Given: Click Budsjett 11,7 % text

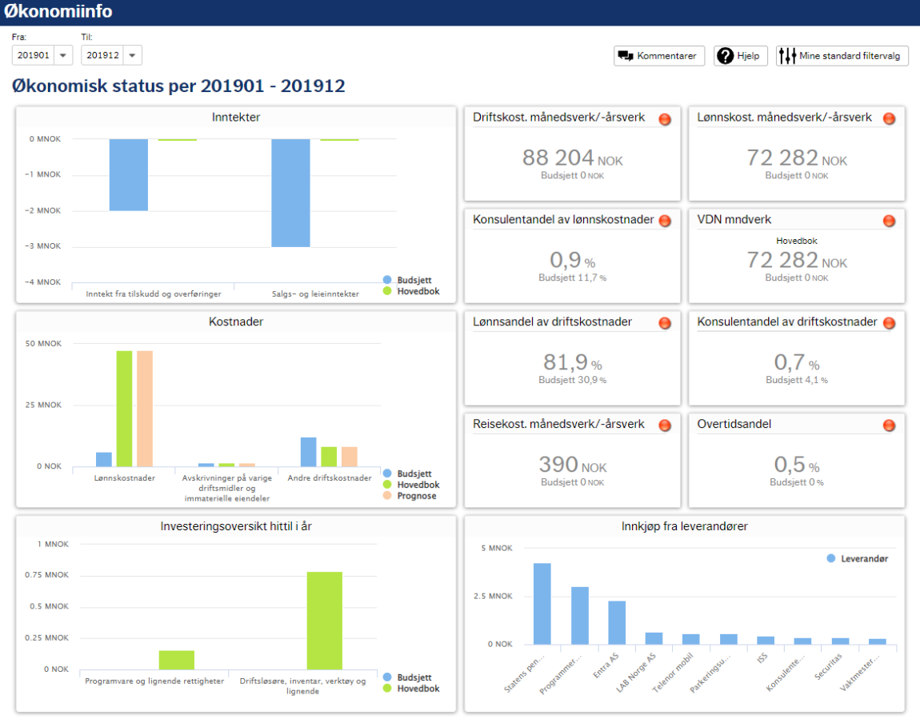Looking at the screenshot, I should pos(572,278).
